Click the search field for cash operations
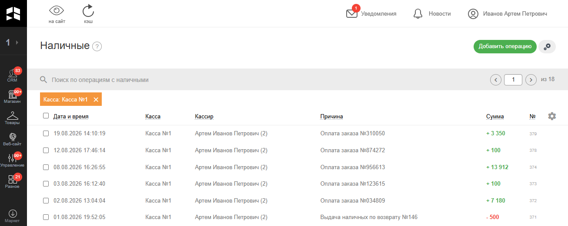568x226 pixels. point(261,80)
